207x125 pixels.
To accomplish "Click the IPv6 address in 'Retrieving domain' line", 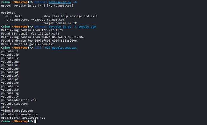I will [62, 37].
